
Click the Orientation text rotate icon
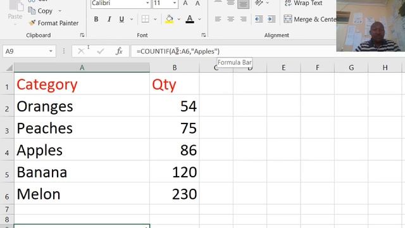259,3
